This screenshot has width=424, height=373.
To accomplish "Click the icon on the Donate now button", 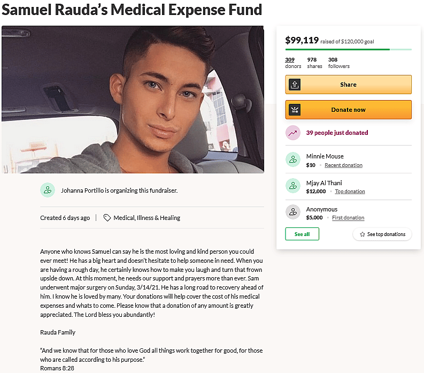I will point(295,110).
